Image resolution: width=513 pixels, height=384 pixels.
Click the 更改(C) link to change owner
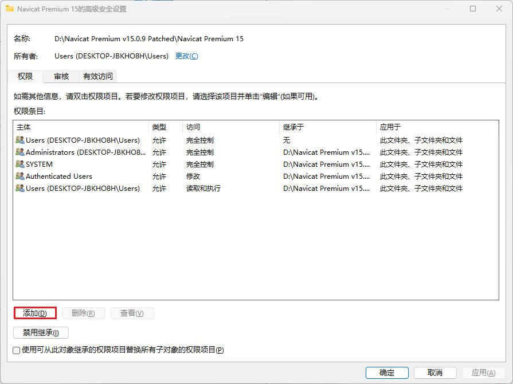coord(187,55)
